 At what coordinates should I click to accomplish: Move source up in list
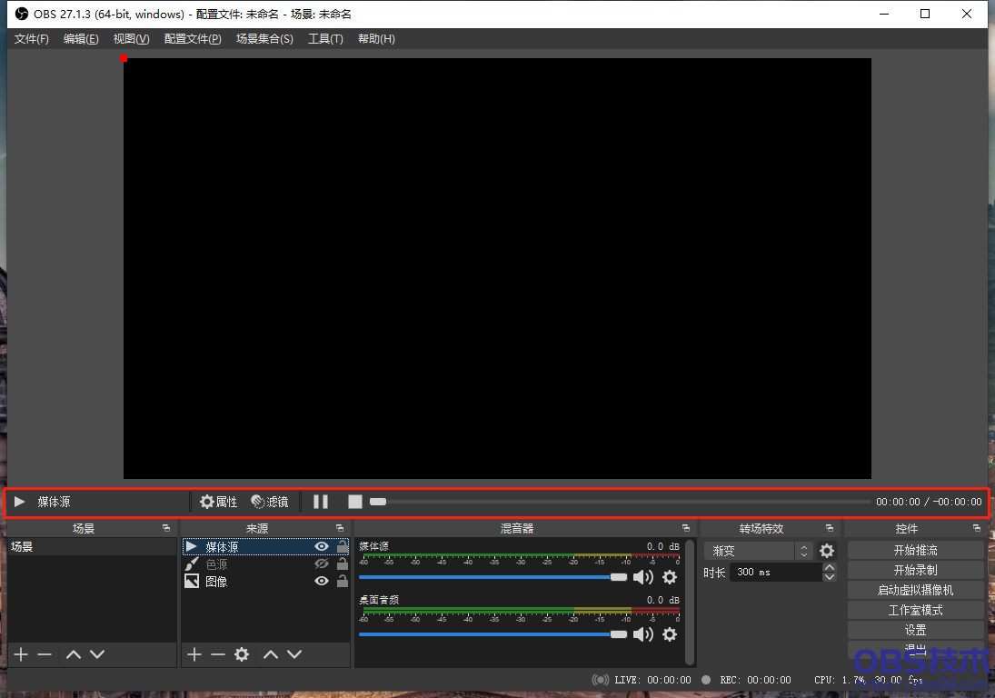(271, 654)
